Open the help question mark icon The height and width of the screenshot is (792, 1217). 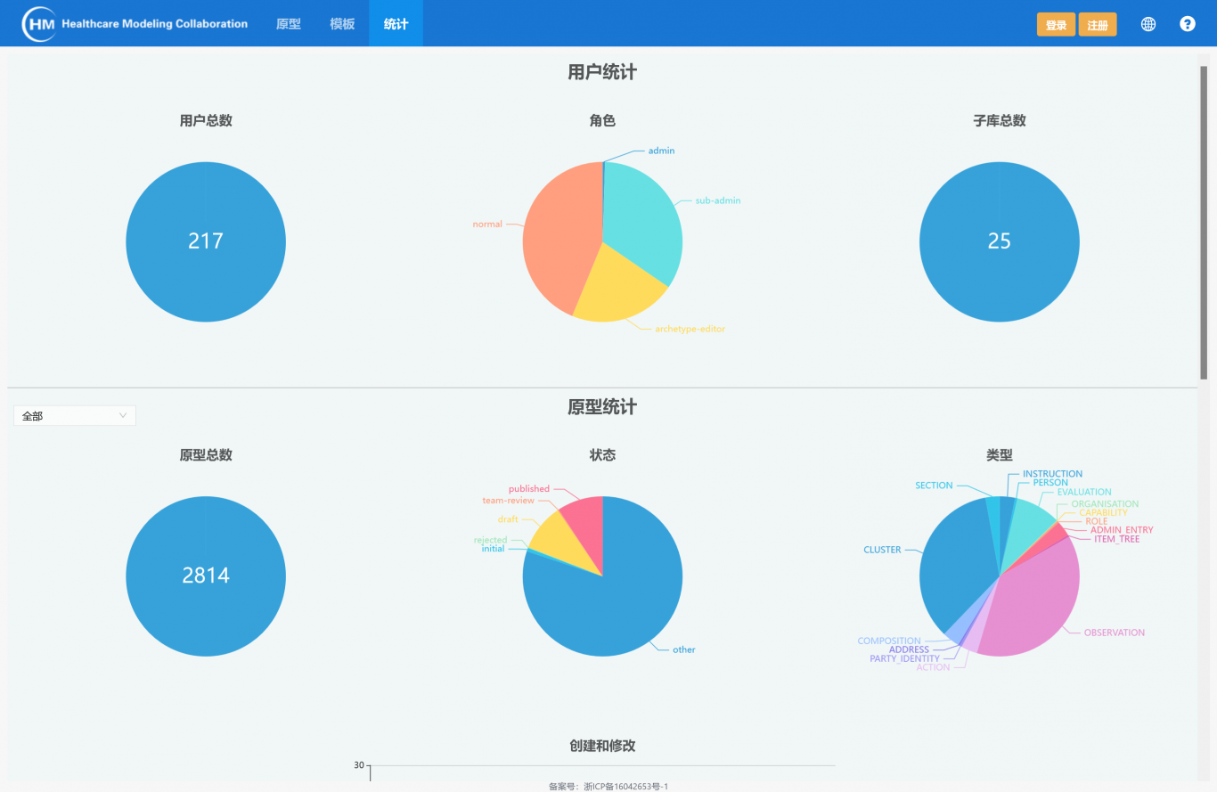(1188, 24)
